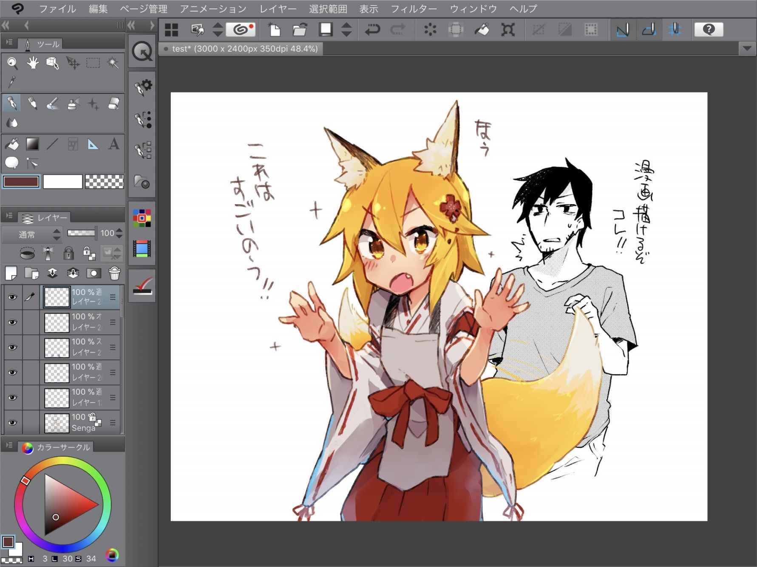
Task: Click the help question mark button
Action: (x=708, y=30)
